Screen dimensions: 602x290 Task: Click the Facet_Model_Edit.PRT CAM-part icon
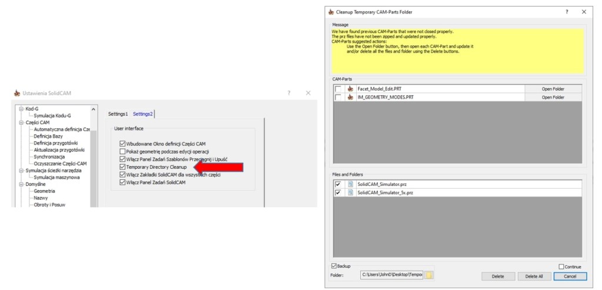tap(351, 89)
